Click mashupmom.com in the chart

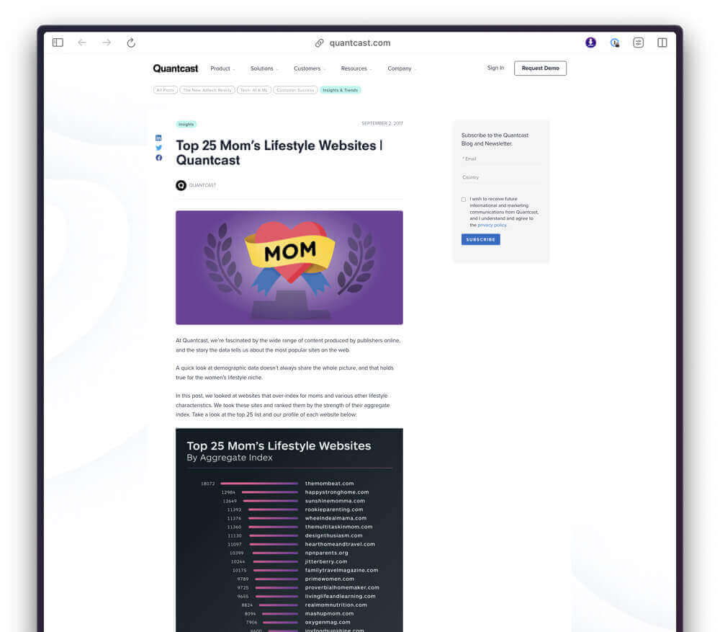[x=329, y=614]
